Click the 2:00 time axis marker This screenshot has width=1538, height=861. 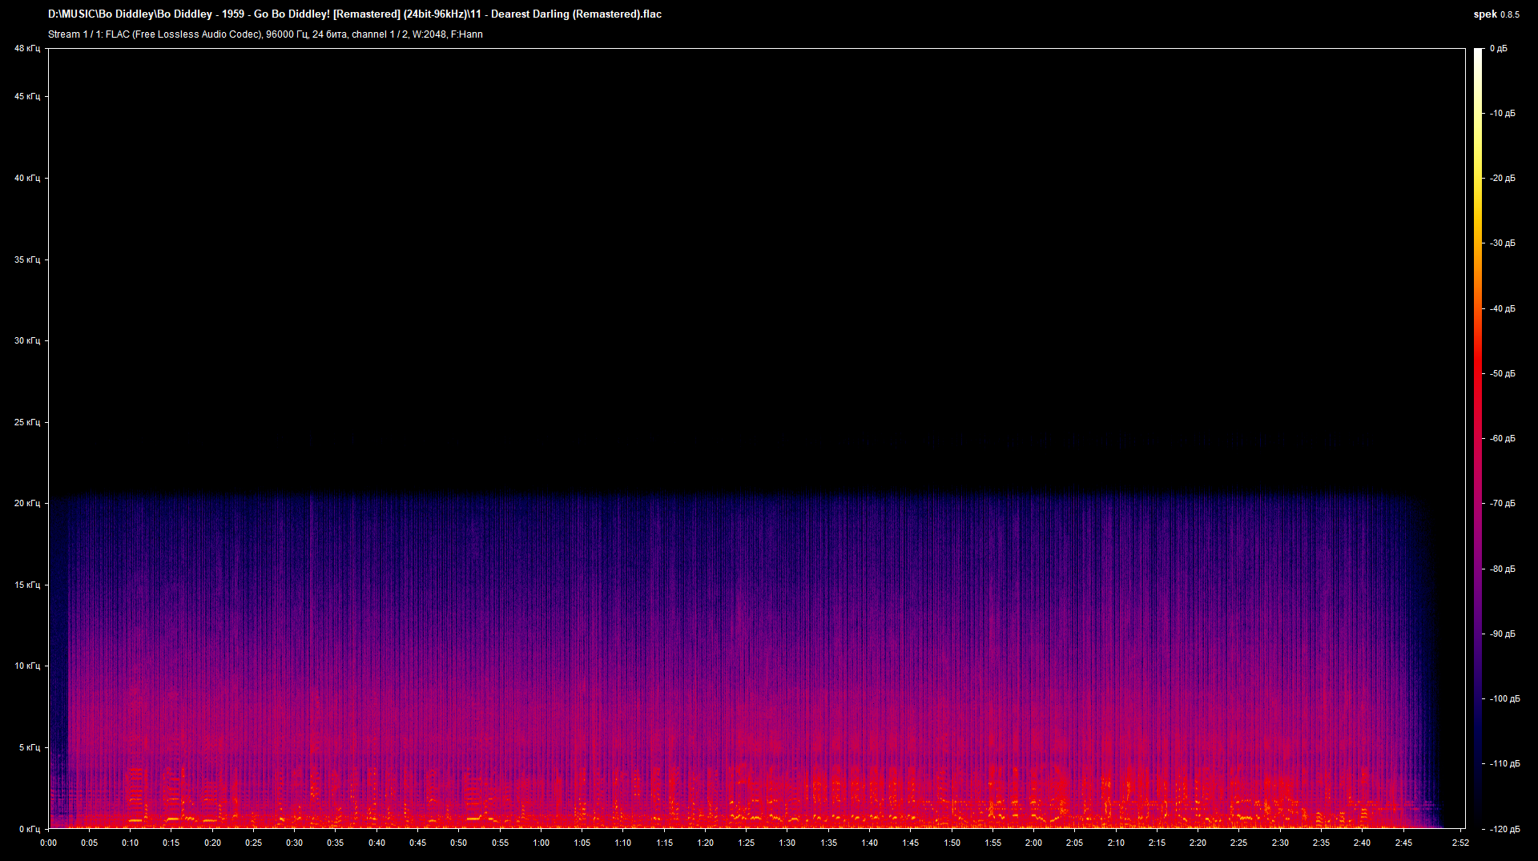(1033, 843)
